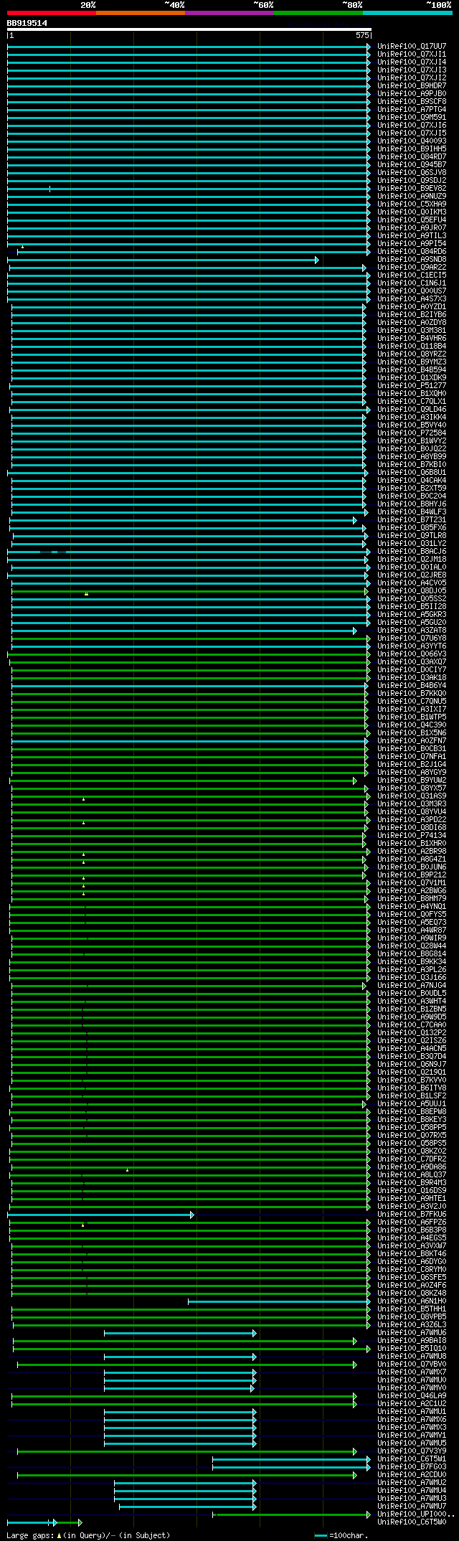Select hit label UniRef100_Q9AR22
This screenshot has height=1541, width=459.
point(412,267)
